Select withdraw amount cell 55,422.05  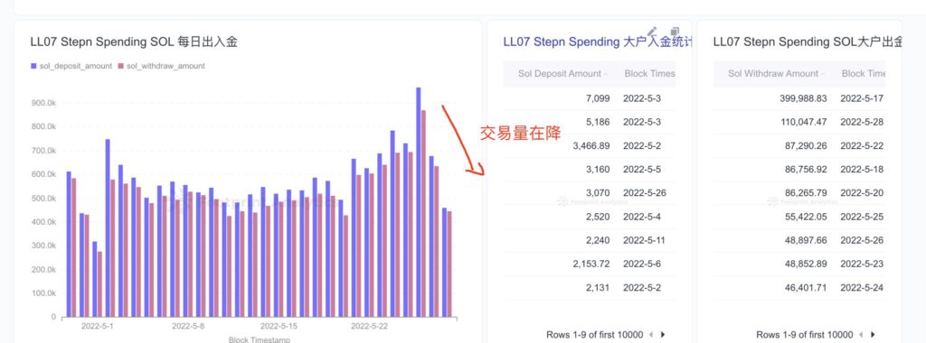[806, 217]
